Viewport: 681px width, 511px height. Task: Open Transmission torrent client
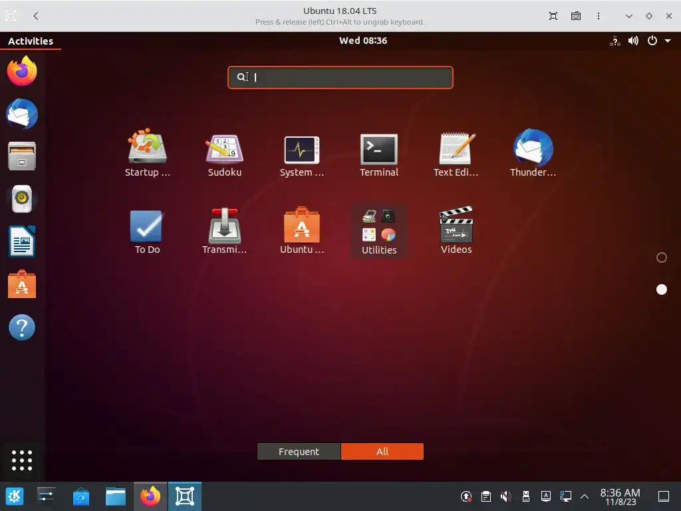point(225,230)
